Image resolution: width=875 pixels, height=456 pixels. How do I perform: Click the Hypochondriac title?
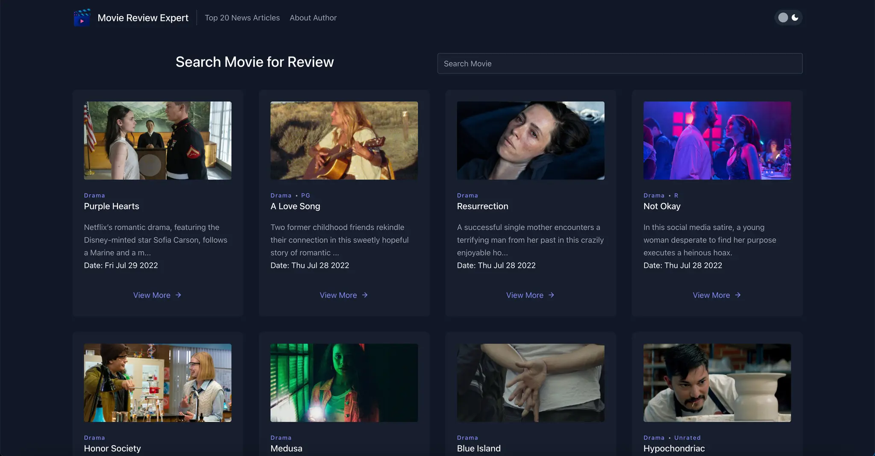(x=674, y=448)
